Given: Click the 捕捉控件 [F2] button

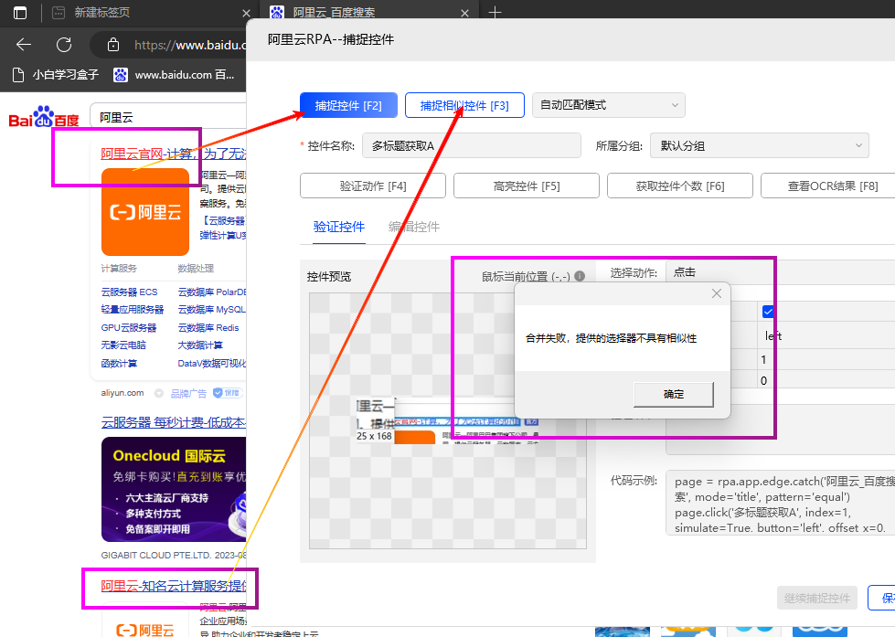Looking at the screenshot, I should pos(348,106).
